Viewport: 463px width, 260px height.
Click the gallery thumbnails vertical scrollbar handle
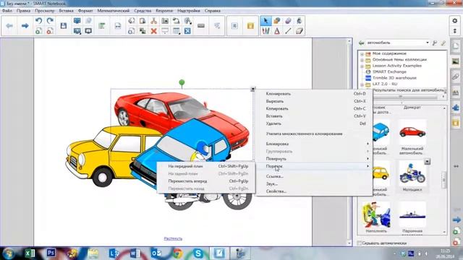tap(444, 180)
